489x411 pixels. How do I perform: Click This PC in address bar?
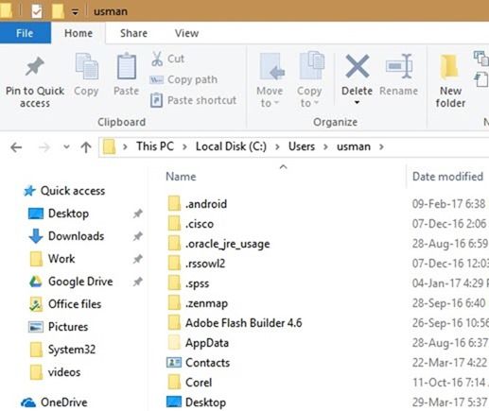click(x=155, y=146)
